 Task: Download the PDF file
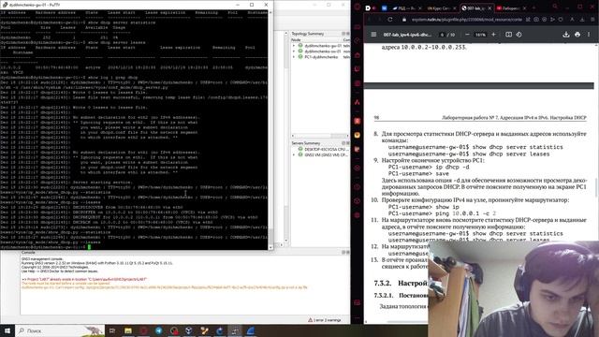point(566,35)
